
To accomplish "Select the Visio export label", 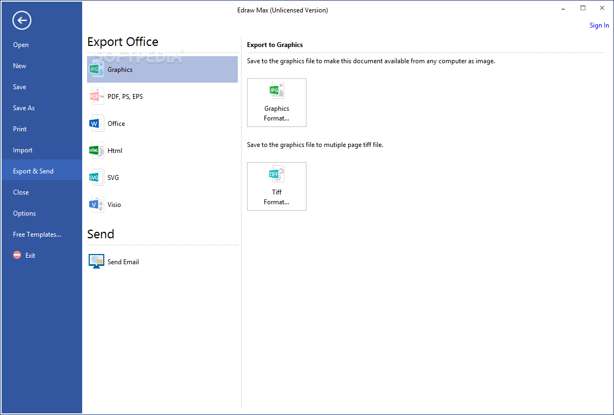I will 115,205.
